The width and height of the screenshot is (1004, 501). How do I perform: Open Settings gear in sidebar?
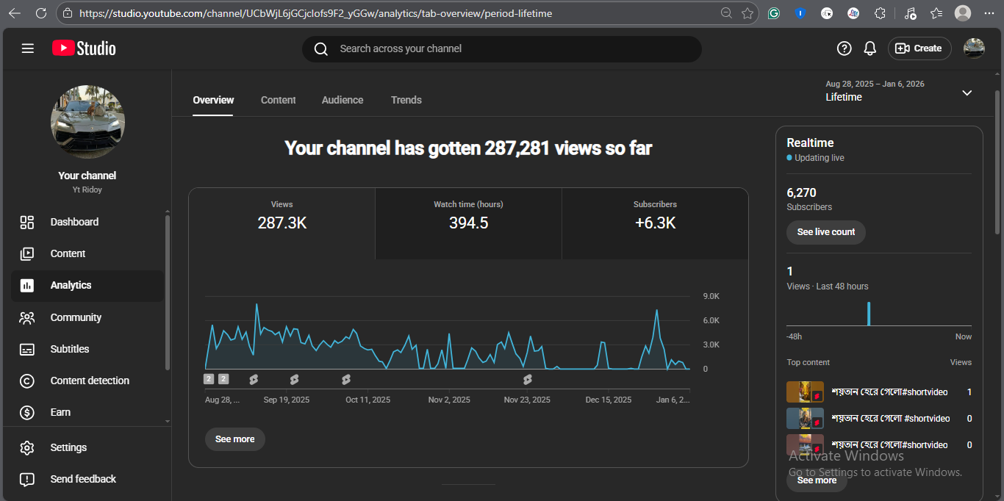[27, 447]
